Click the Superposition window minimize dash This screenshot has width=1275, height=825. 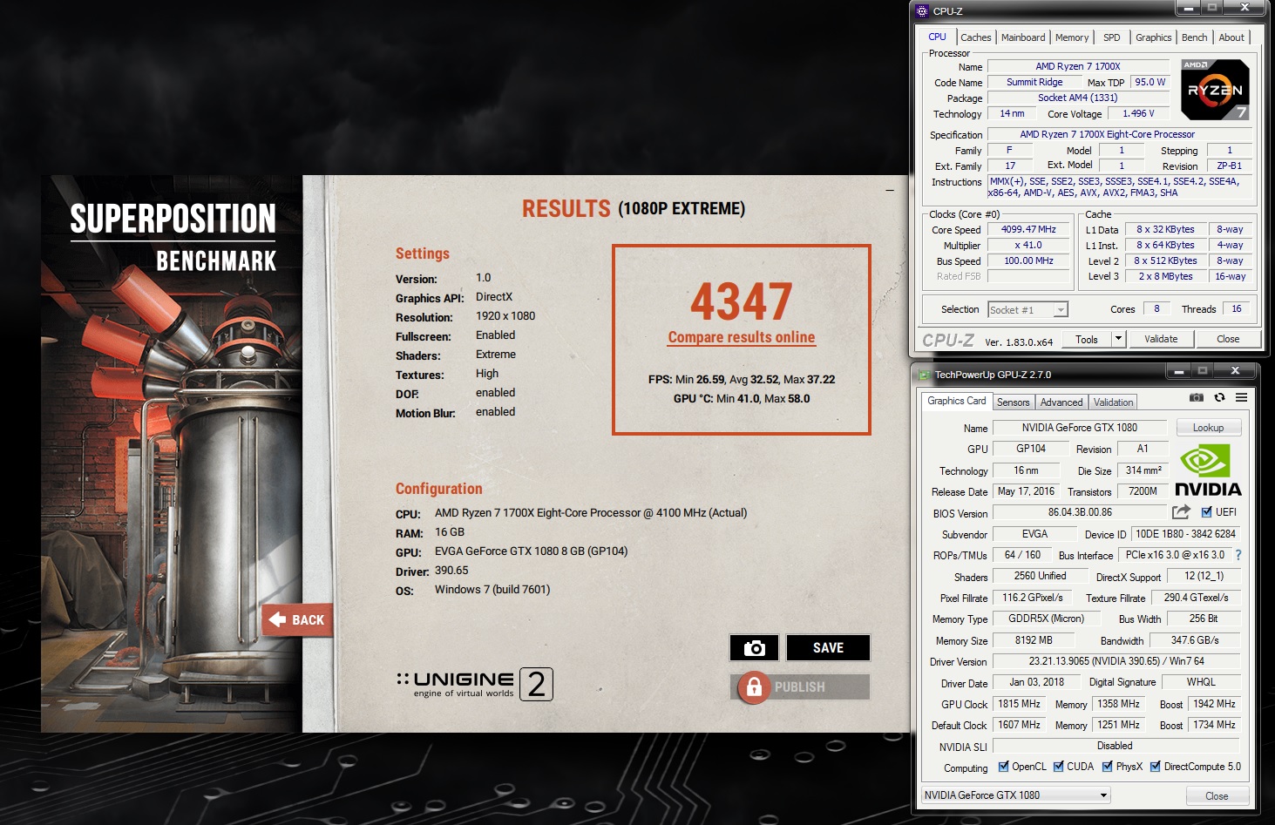[x=890, y=190]
